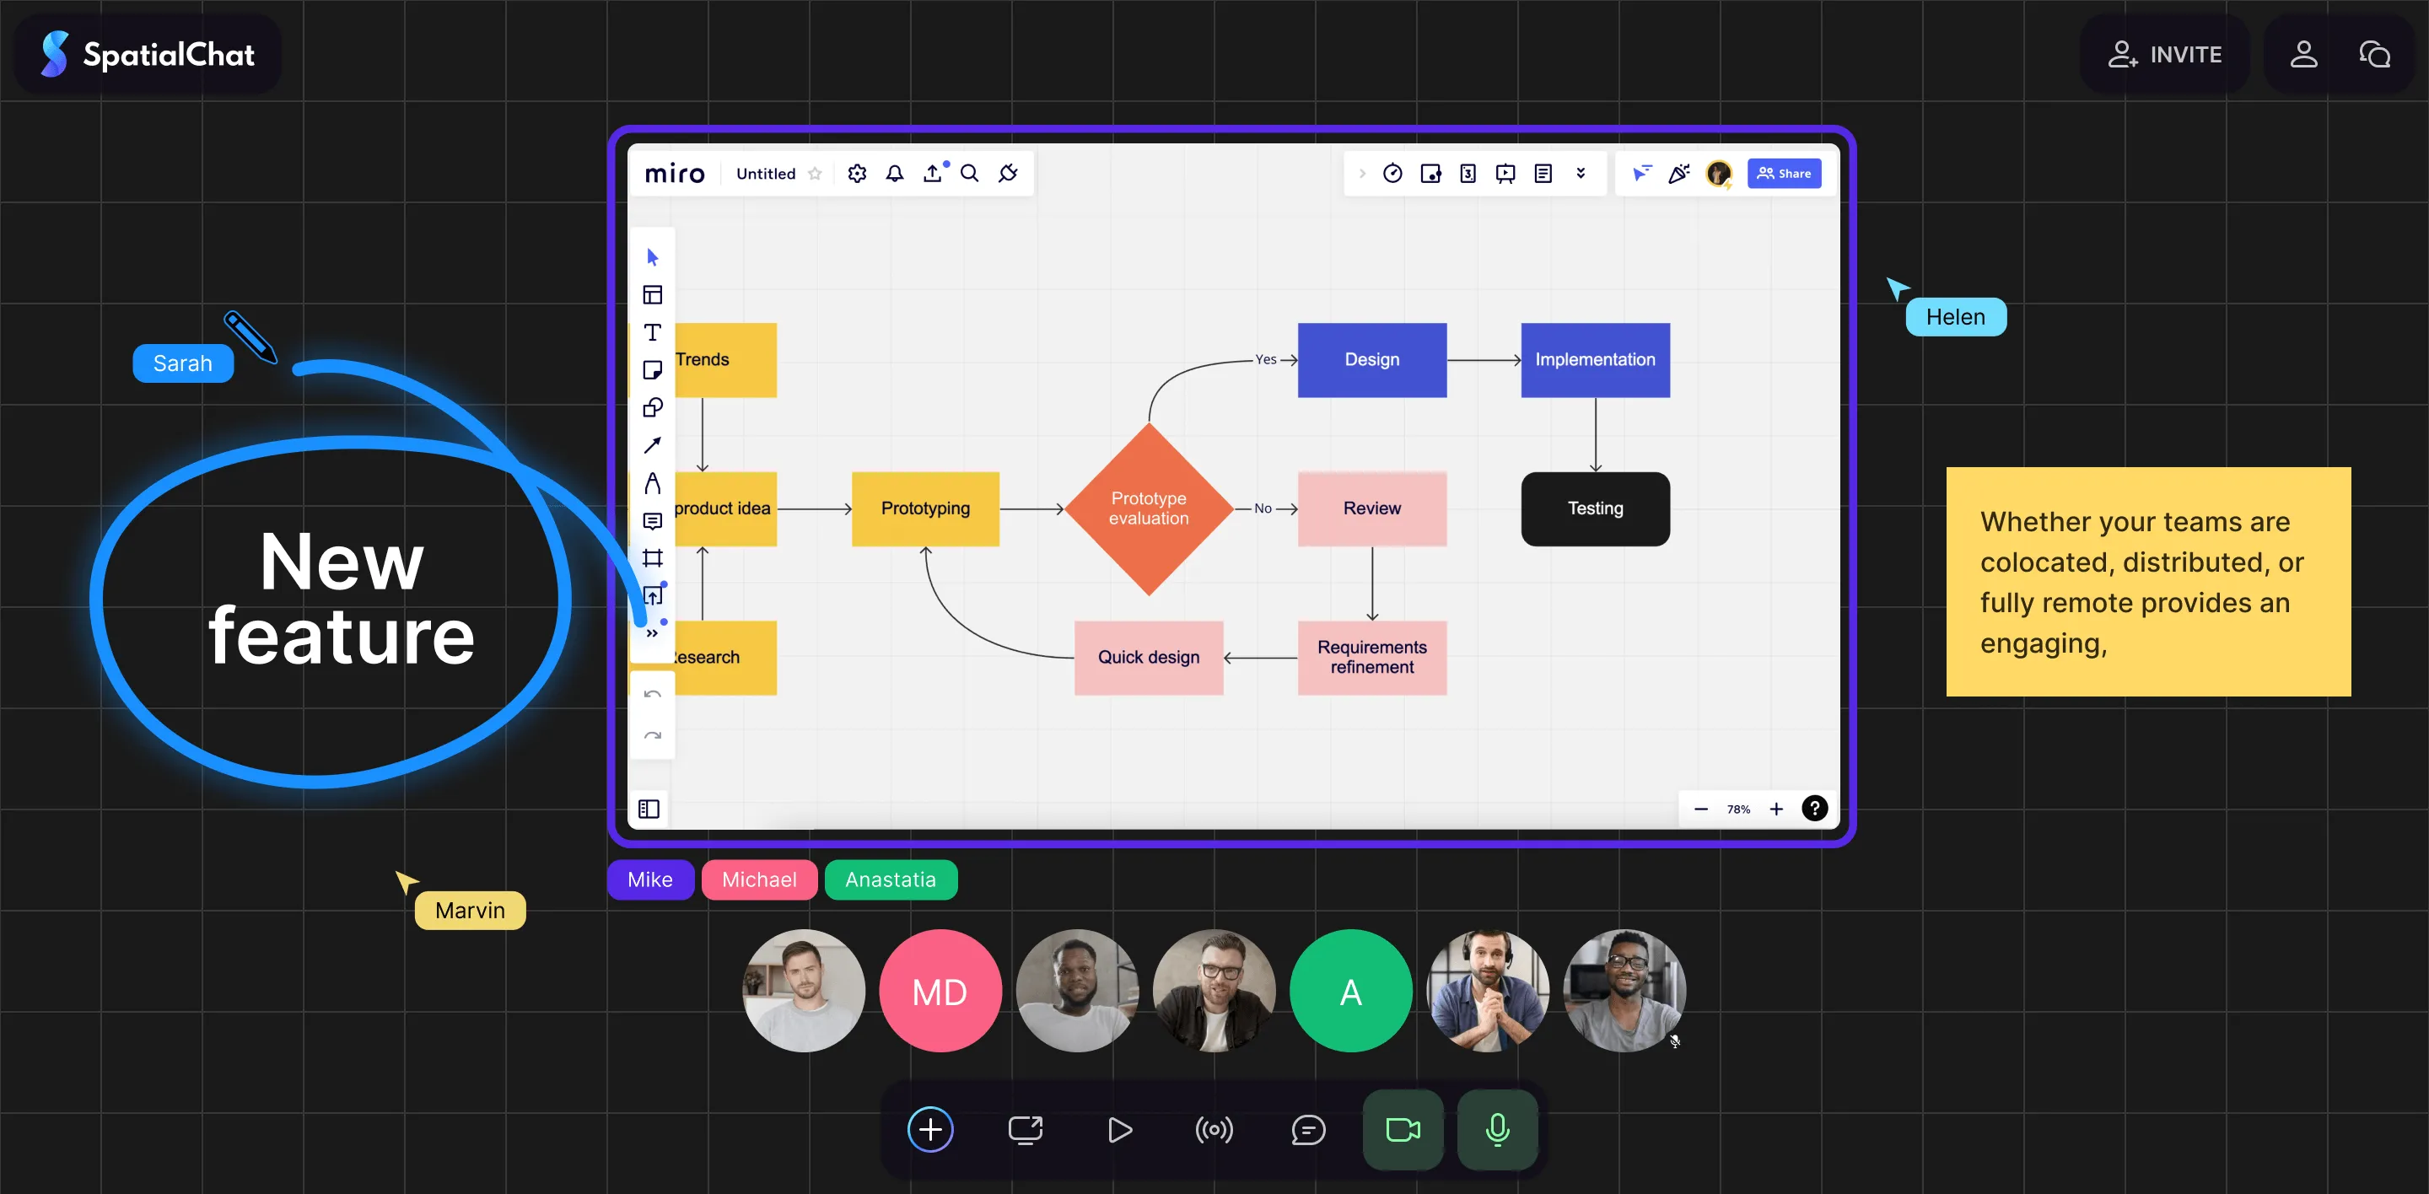
Task: Open the double-chevron more apps dropdown
Action: point(1581,174)
